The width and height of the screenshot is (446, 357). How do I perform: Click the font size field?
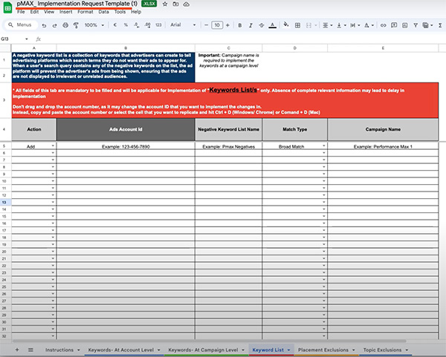(217, 25)
